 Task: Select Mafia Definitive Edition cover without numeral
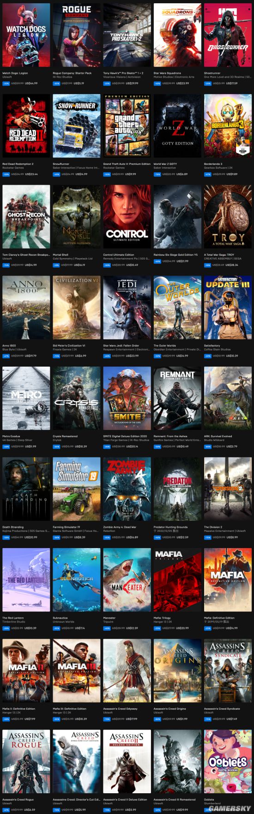point(228,580)
